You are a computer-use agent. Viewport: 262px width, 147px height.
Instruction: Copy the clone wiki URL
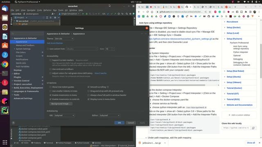pos(253,128)
